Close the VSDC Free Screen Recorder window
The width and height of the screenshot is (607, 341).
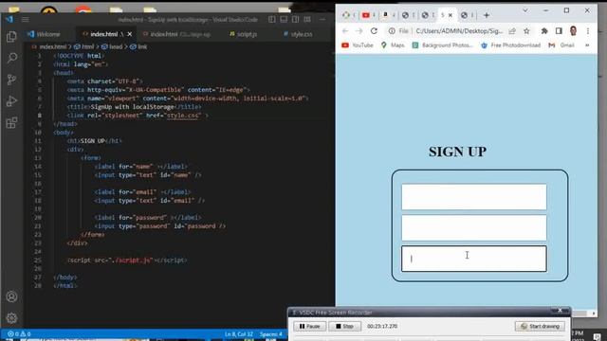pos(560,311)
